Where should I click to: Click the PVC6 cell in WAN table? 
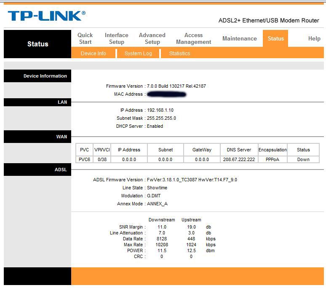(x=84, y=159)
